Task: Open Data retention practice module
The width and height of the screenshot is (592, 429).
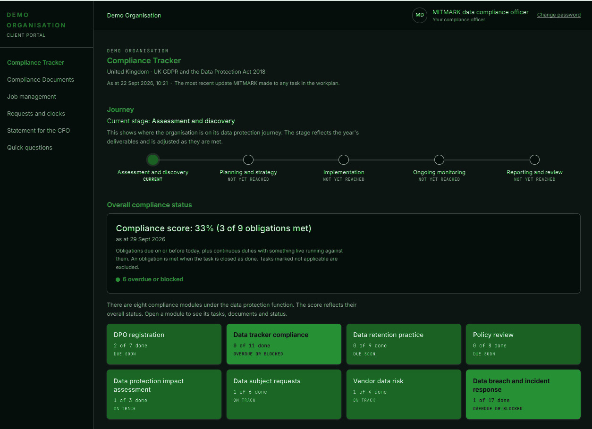Action: pos(404,344)
